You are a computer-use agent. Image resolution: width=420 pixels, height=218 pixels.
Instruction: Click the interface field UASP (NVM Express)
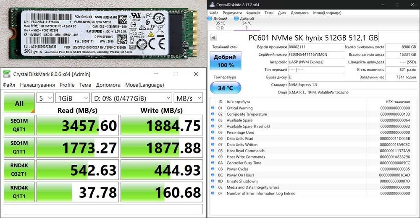click(316, 62)
